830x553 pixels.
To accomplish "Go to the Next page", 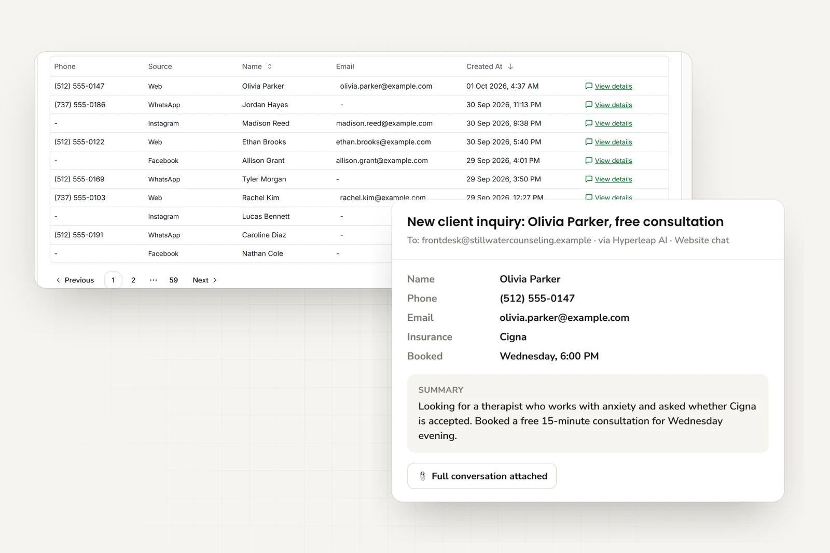I will [x=205, y=280].
